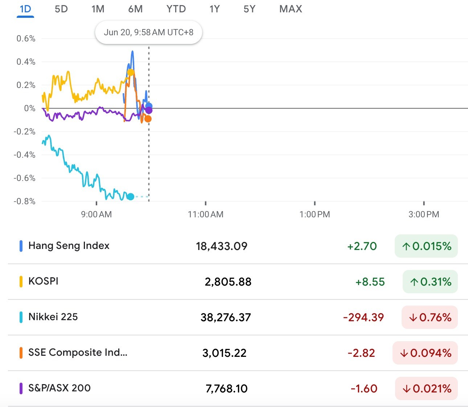Image resolution: width=468 pixels, height=407 pixels.
Task: Show the MAX time range tab
Action: pos(291,9)
